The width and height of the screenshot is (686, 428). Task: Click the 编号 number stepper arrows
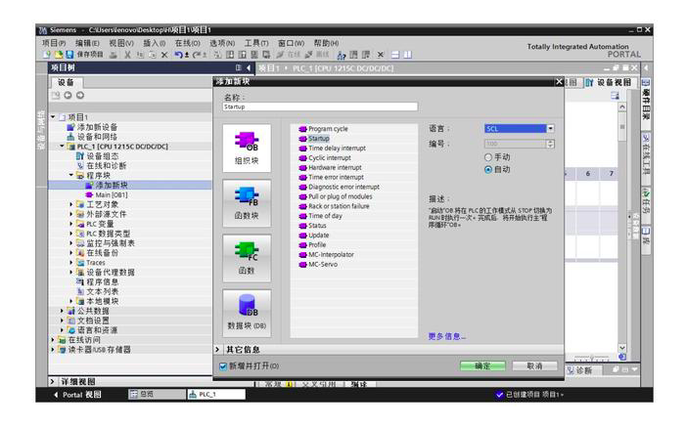pos(550,144)
